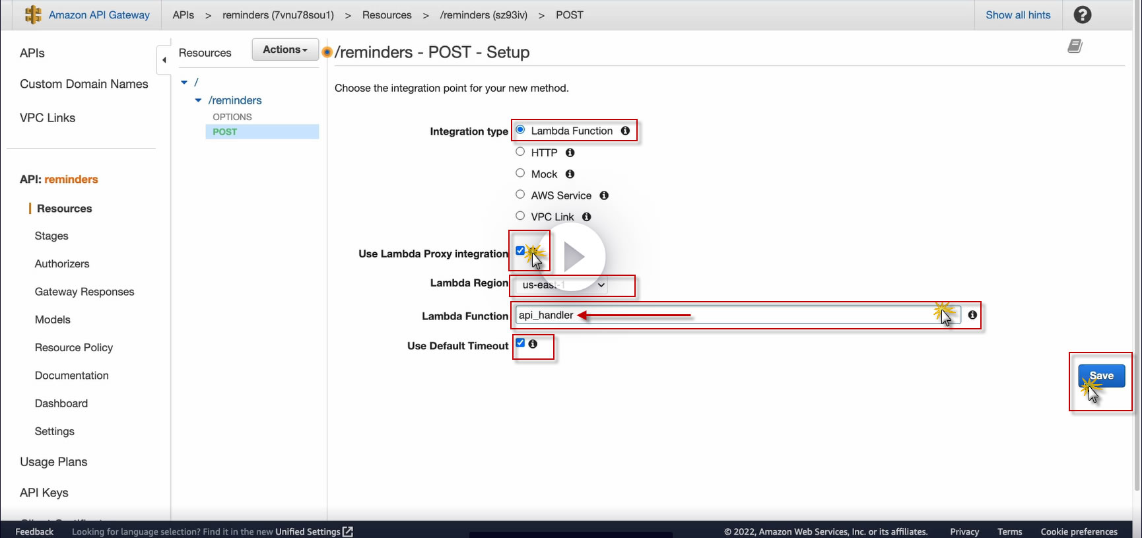Collapse the left navigation panel arrow
1142x538 pixels.
164,60
